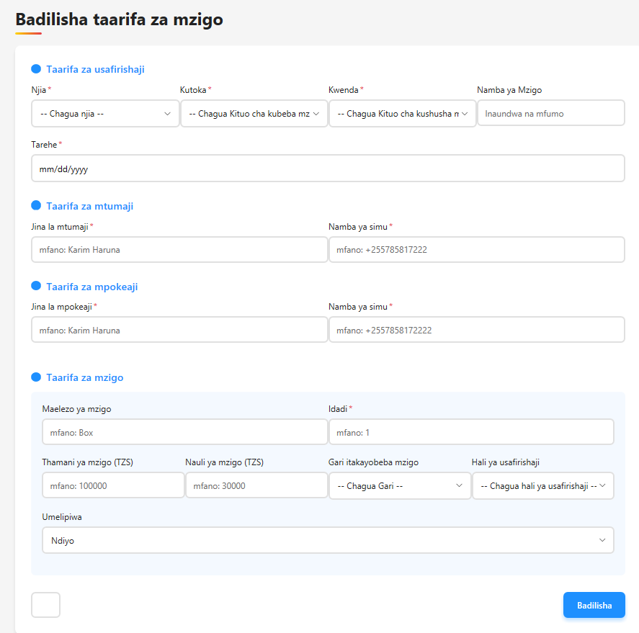Open the Njia route dropdown
The image size is (639, 633).
(x=105, y=114)
